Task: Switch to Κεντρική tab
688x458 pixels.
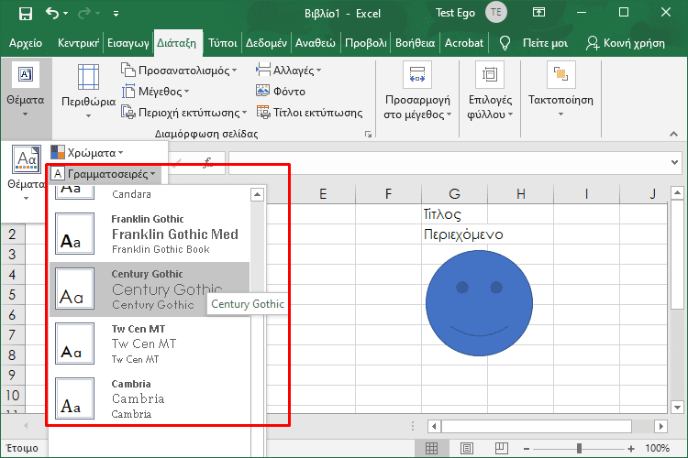Action: pos(78,43)
